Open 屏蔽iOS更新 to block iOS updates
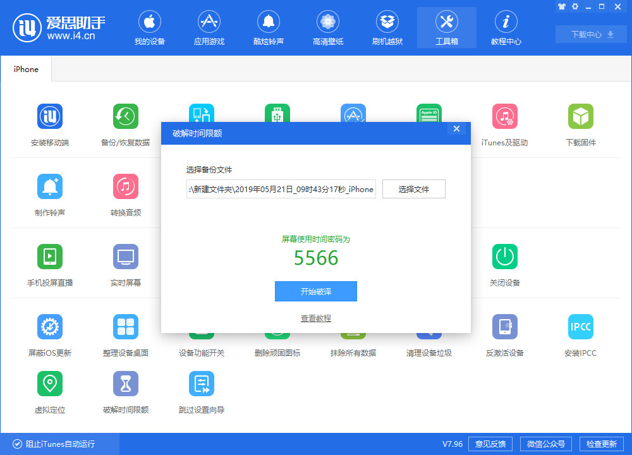632x455 pixels. [x=50, y=327]
